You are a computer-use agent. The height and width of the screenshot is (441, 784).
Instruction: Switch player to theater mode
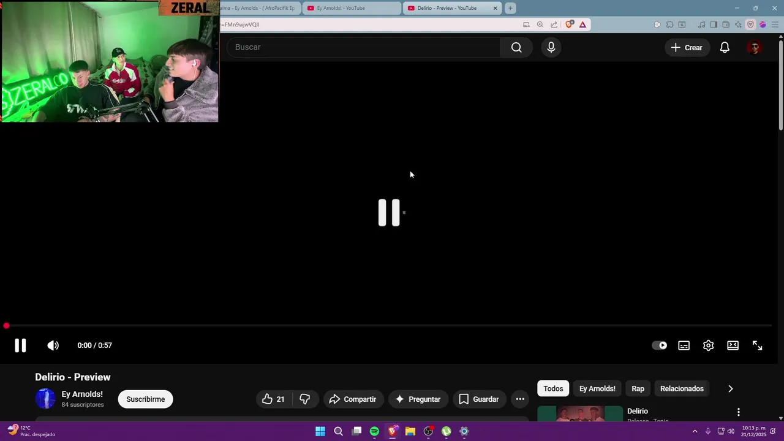[733, 345]
